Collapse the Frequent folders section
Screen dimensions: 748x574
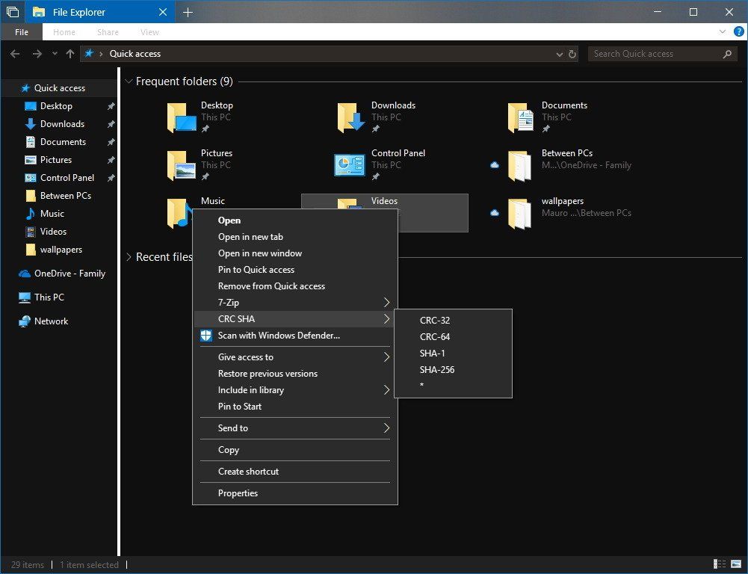click(x=129, y=81)
